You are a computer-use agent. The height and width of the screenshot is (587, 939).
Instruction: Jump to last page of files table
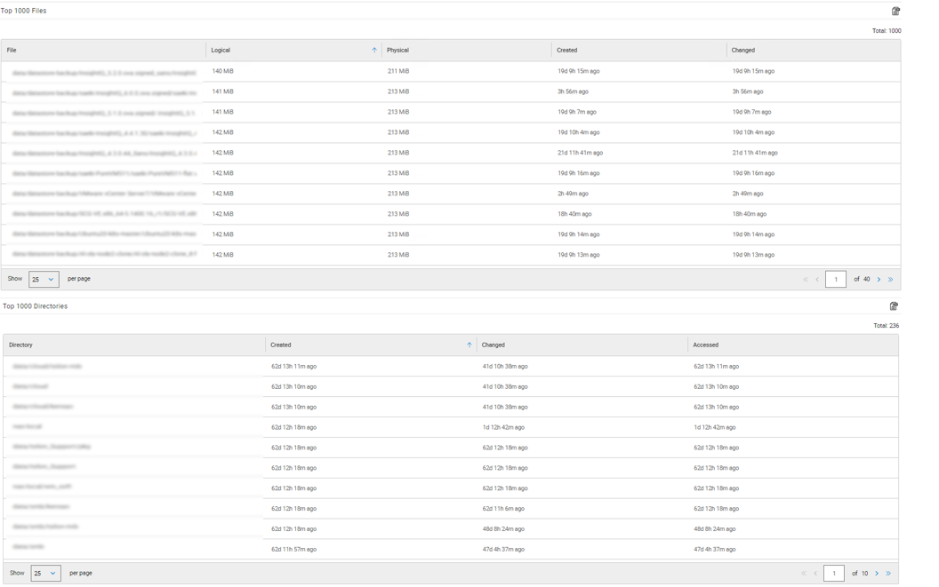tap(890, 280)
